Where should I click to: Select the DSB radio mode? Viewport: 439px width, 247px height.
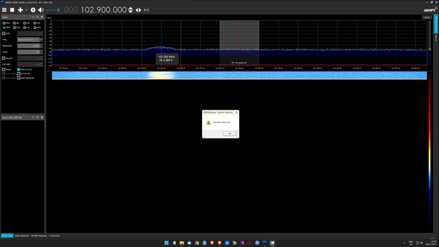tap(16, 27)
